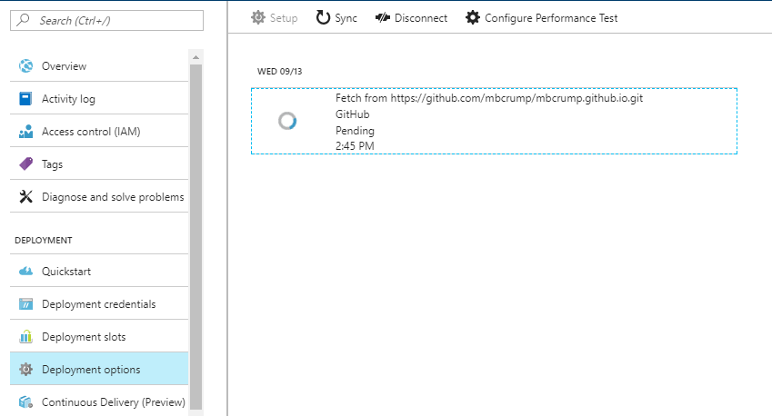Click the Quickstart cloud icon
The width and height of the screenshot is (772, 416).
tap(25, 271)
